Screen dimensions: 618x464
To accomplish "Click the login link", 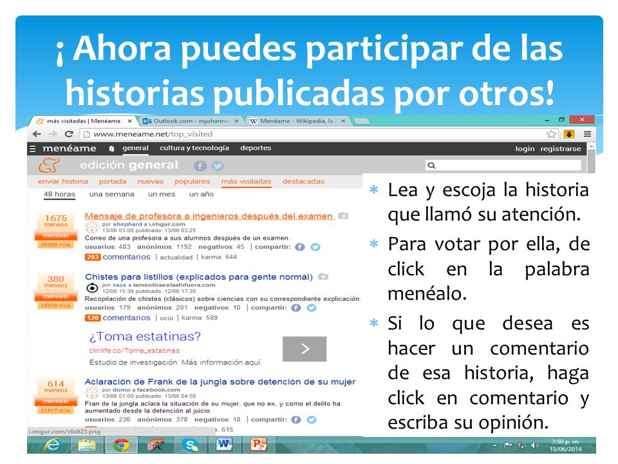I will point(525,149).
